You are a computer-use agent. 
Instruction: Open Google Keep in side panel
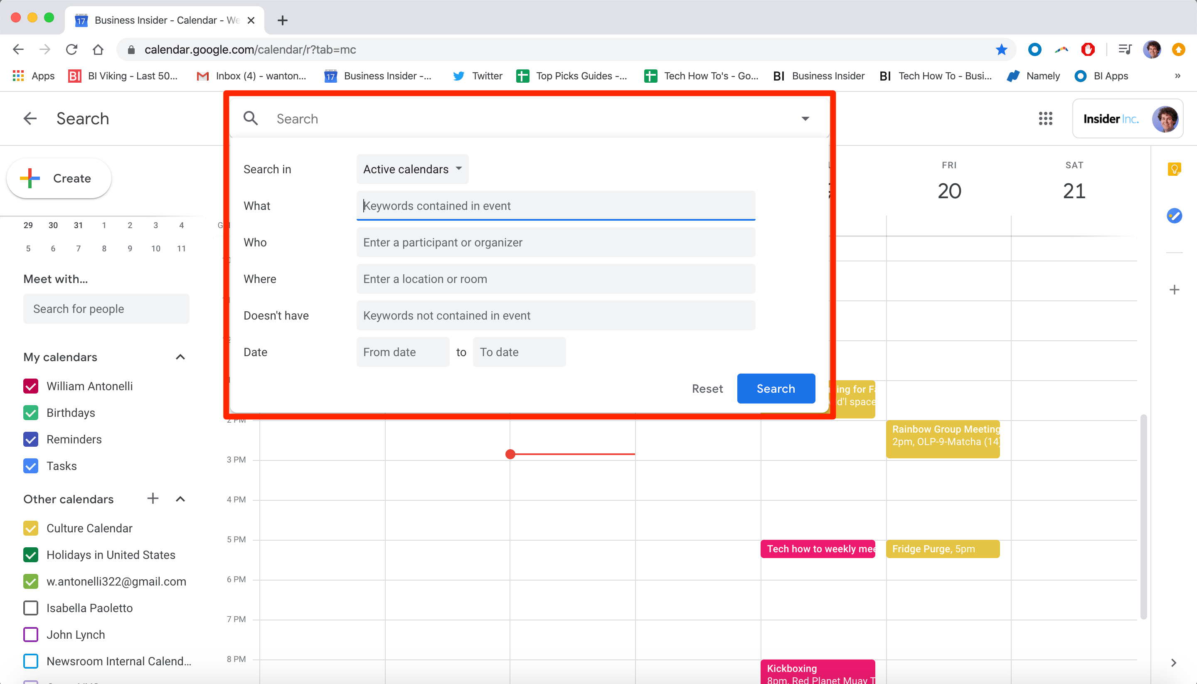click(1174, 169)
